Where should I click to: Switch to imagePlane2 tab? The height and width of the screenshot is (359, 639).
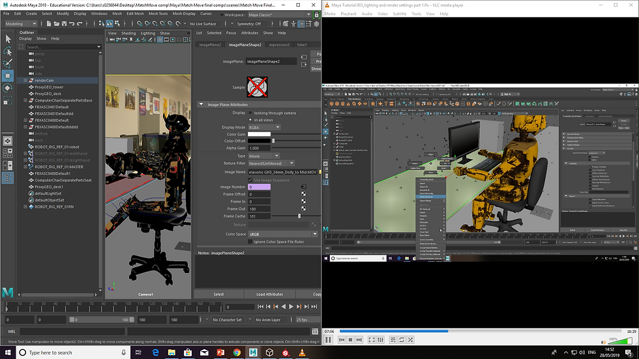point(210,45)
